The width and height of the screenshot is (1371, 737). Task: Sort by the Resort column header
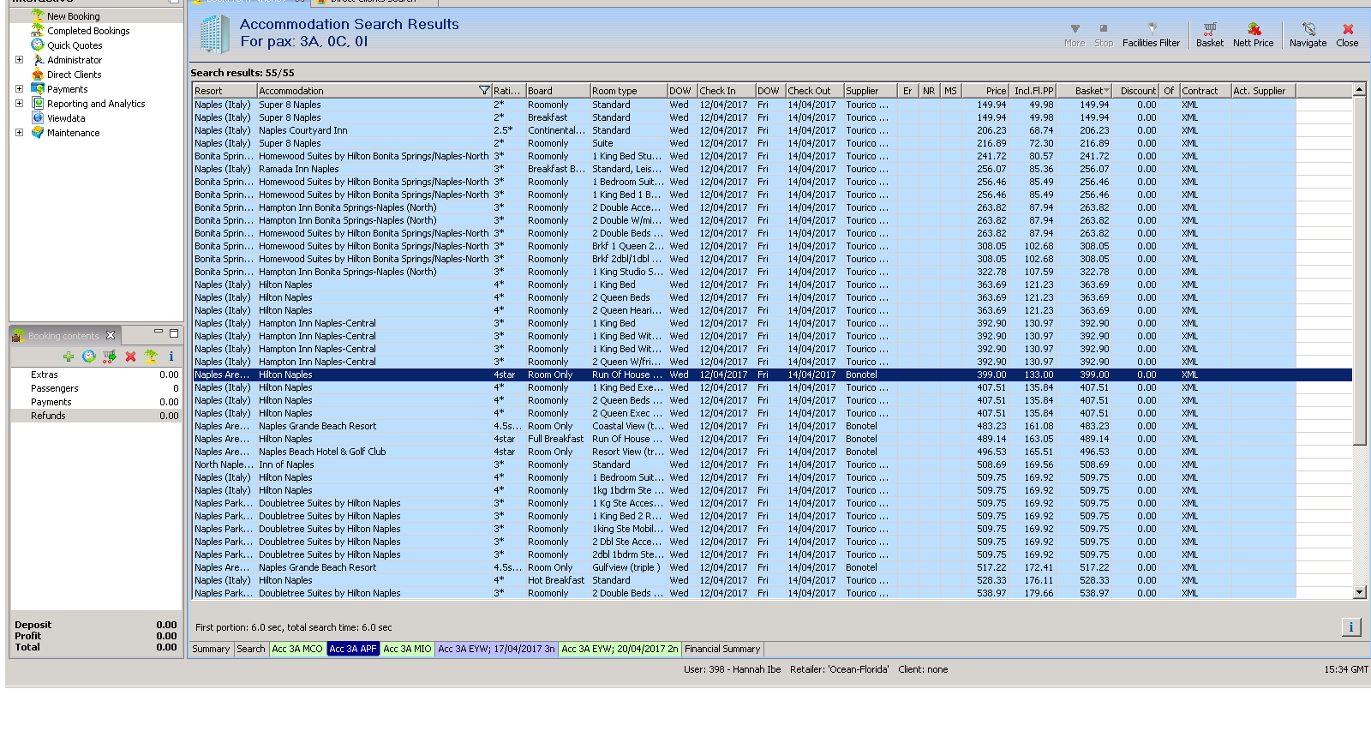point(225,91)
